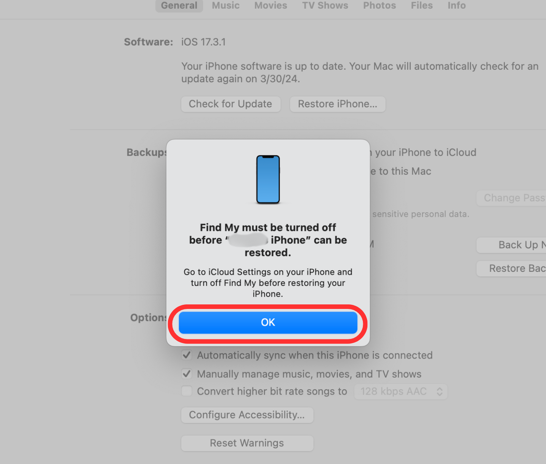Select the General tab

[179, 6]
